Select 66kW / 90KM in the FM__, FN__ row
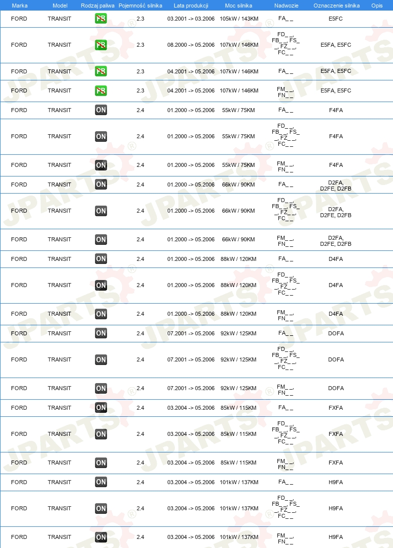This screenshot has height=548, width=393. pos(238,239)
